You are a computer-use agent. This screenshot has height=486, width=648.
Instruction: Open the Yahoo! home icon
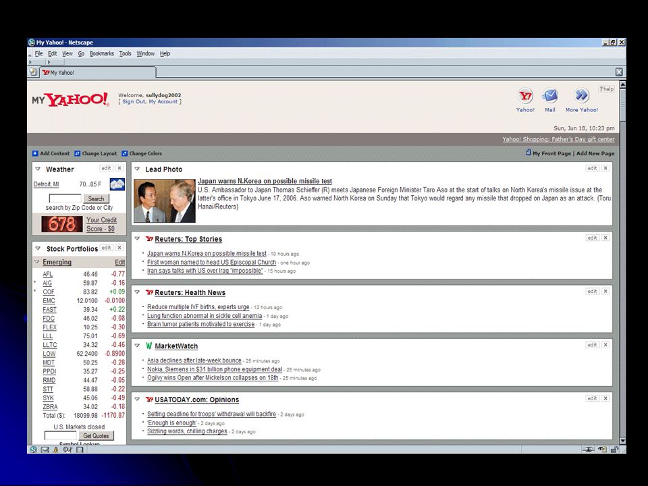(x=525, y=97)
